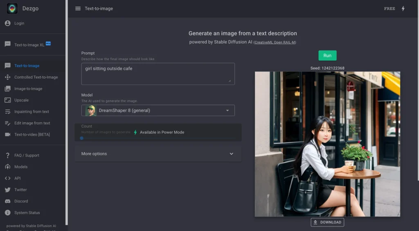The width and height of the screenshot is (419, 231).
Task: Open Upscale tool from sidebar
Action: click(x=21, y=100)
